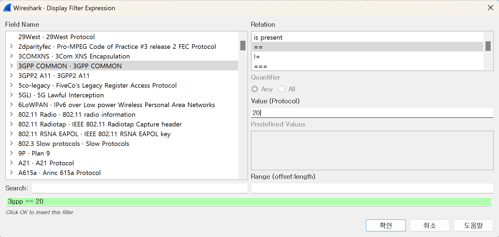Select the Any quantifier radio button
The width and height of the screenshot is (499, 237).
[255, 89]
